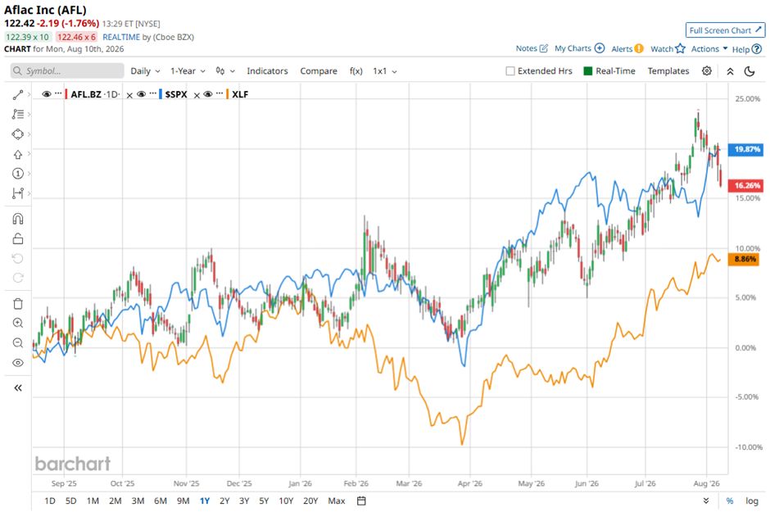Viewport: 770px width, 512px height.
Task: Open the measure range tool
Action: (x=18, y=193)
